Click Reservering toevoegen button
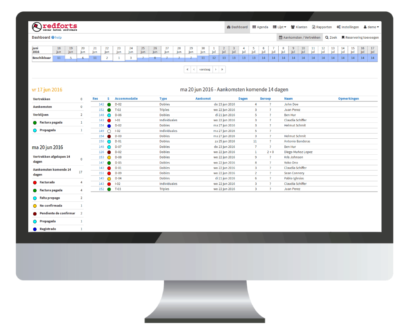Image resolution: width=407 pixels, height=332 pixels. 360,37
